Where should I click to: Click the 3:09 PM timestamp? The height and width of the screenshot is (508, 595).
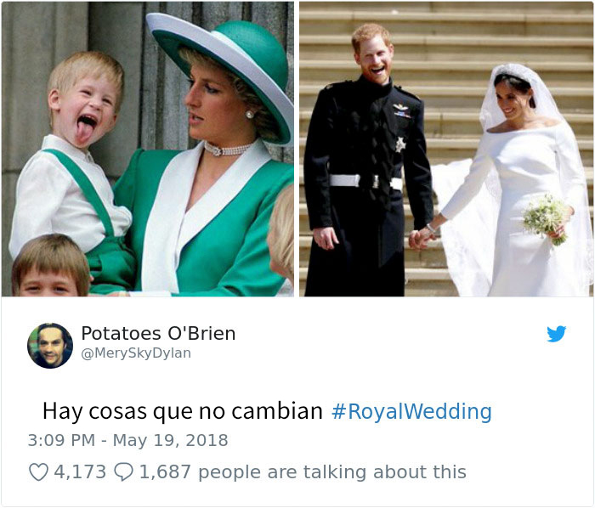coord(61,441)
